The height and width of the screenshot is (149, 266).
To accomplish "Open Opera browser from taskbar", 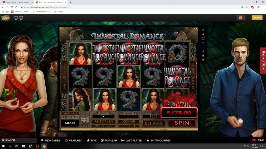I will [37, 146].
